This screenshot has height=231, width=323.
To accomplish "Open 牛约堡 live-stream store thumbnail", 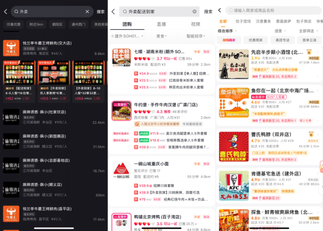I will 121,111.
